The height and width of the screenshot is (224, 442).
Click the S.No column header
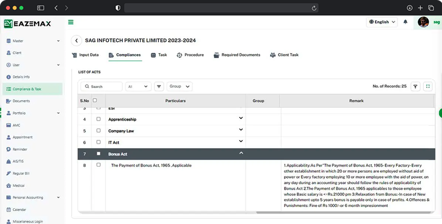pos(85,101)
